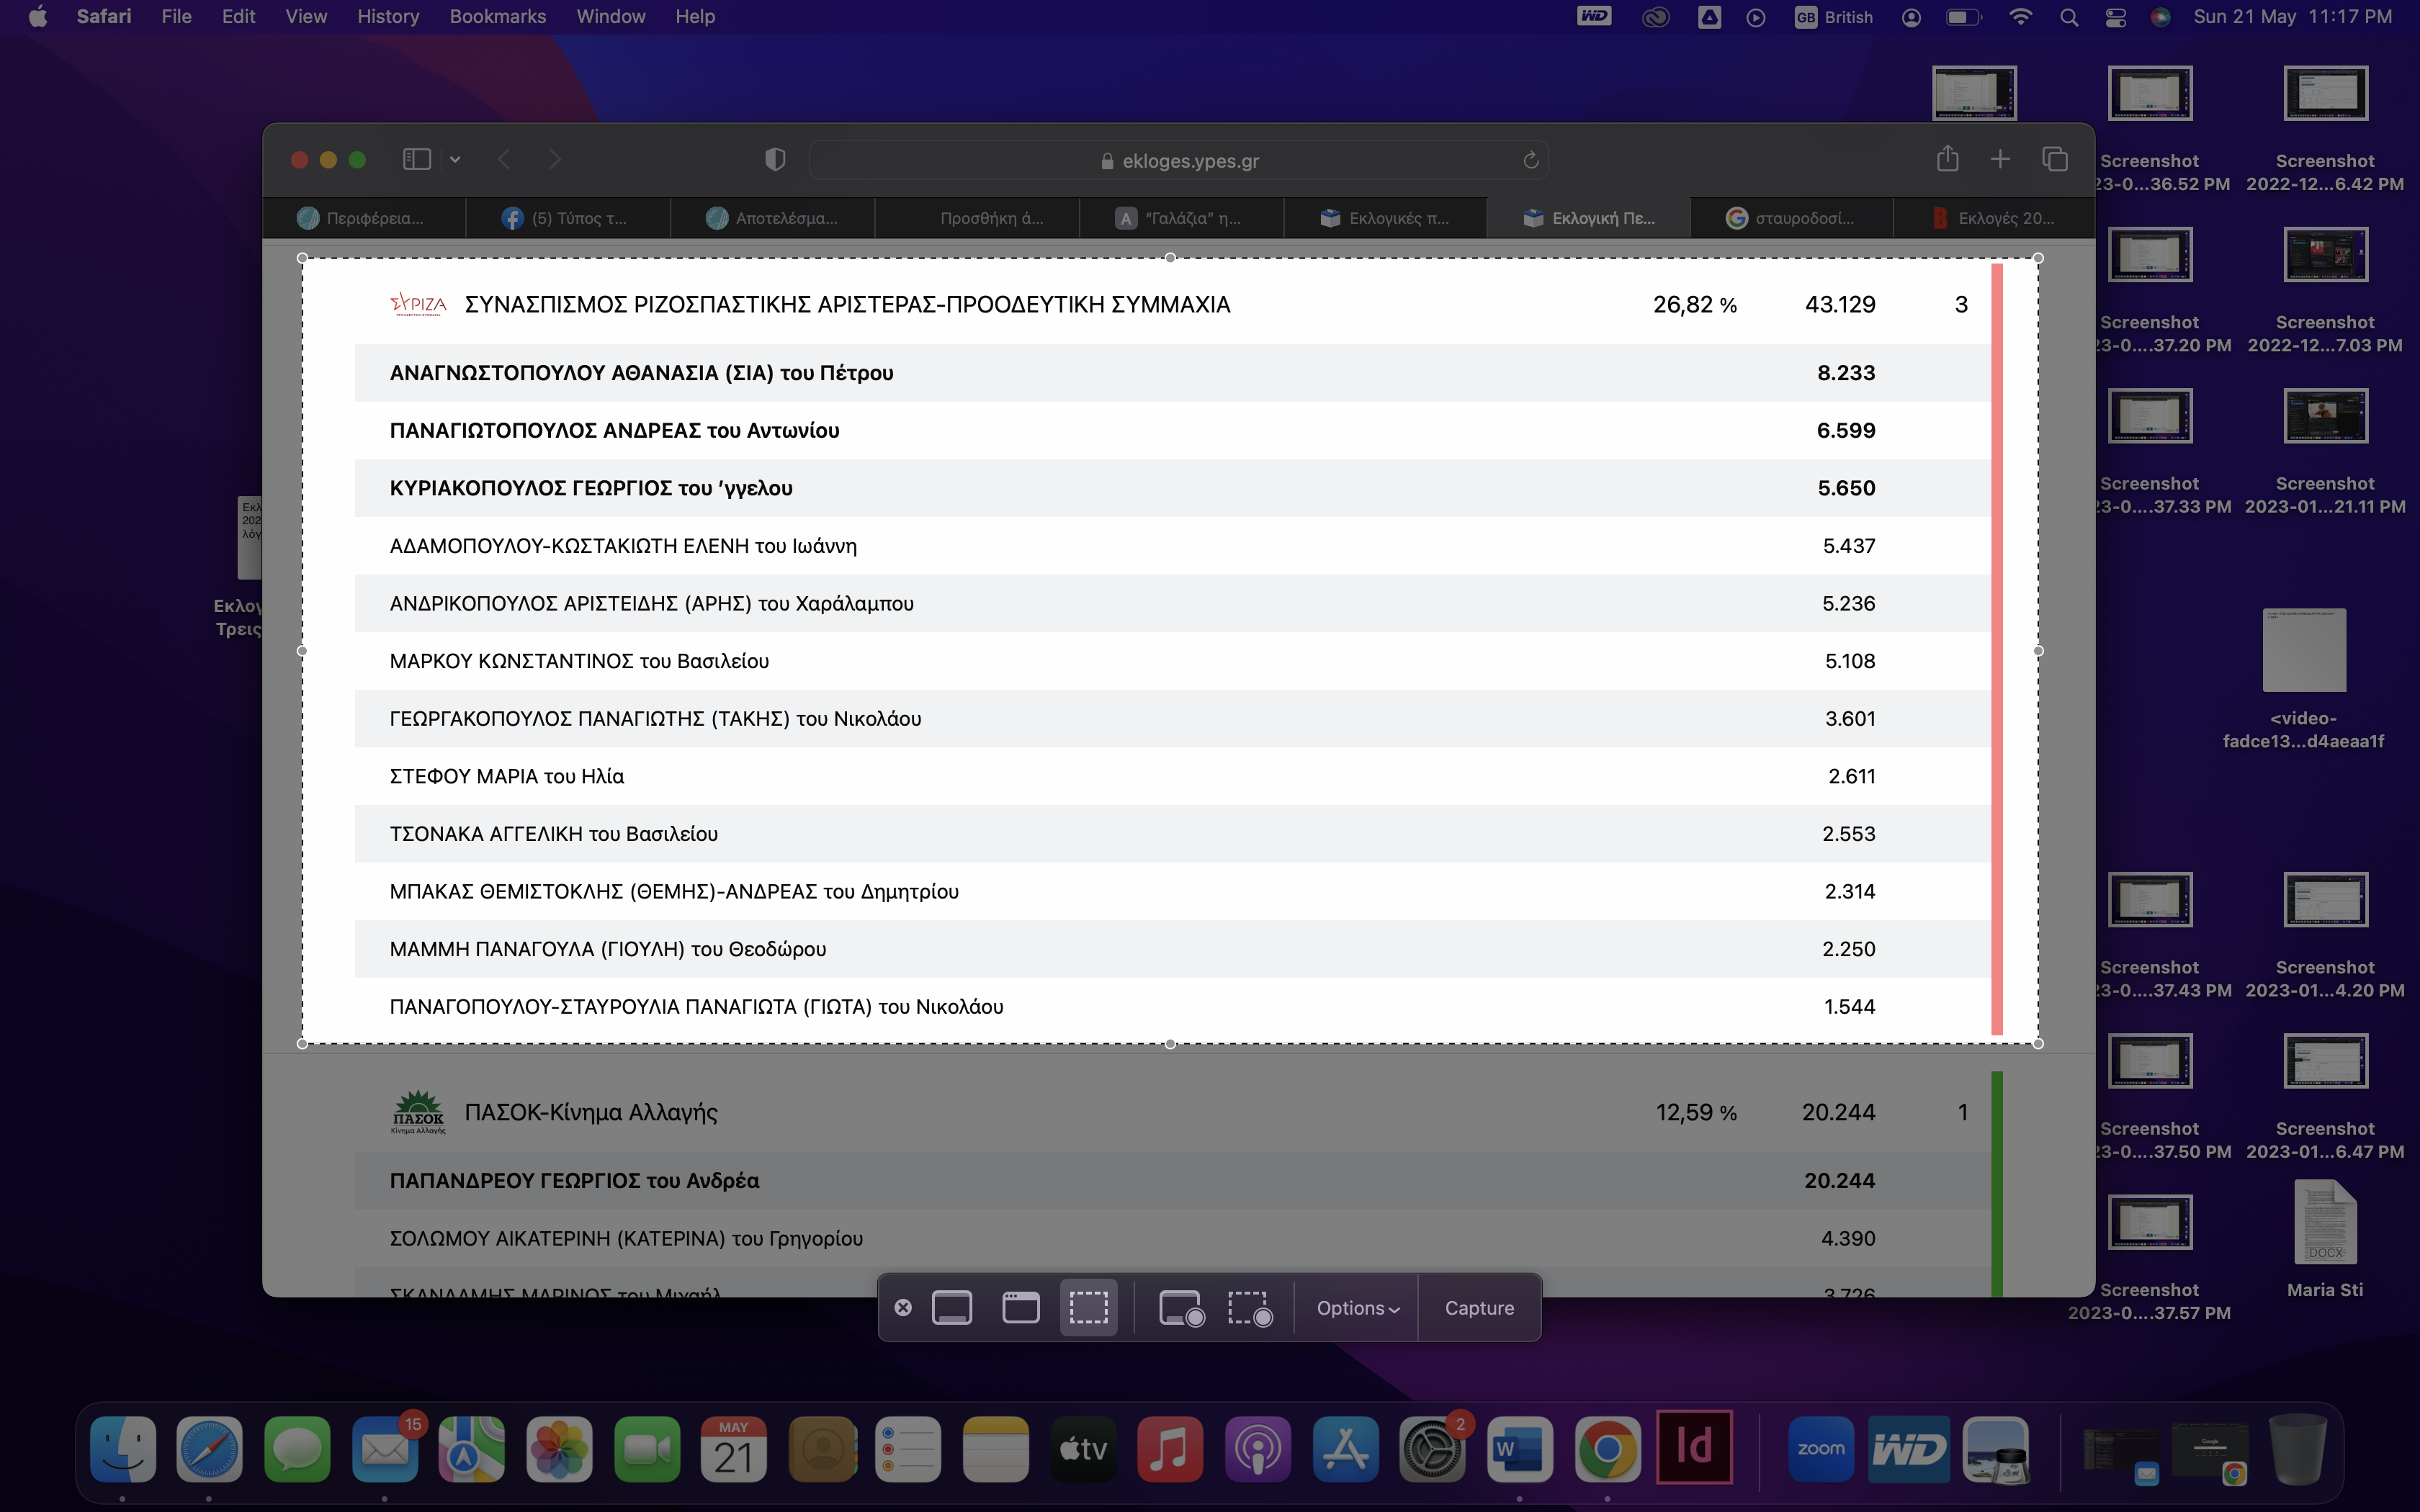This screenshot has width=2420, height=1512.
Task: Open System Preferences from the Dock
Action: [1432, 1449]
